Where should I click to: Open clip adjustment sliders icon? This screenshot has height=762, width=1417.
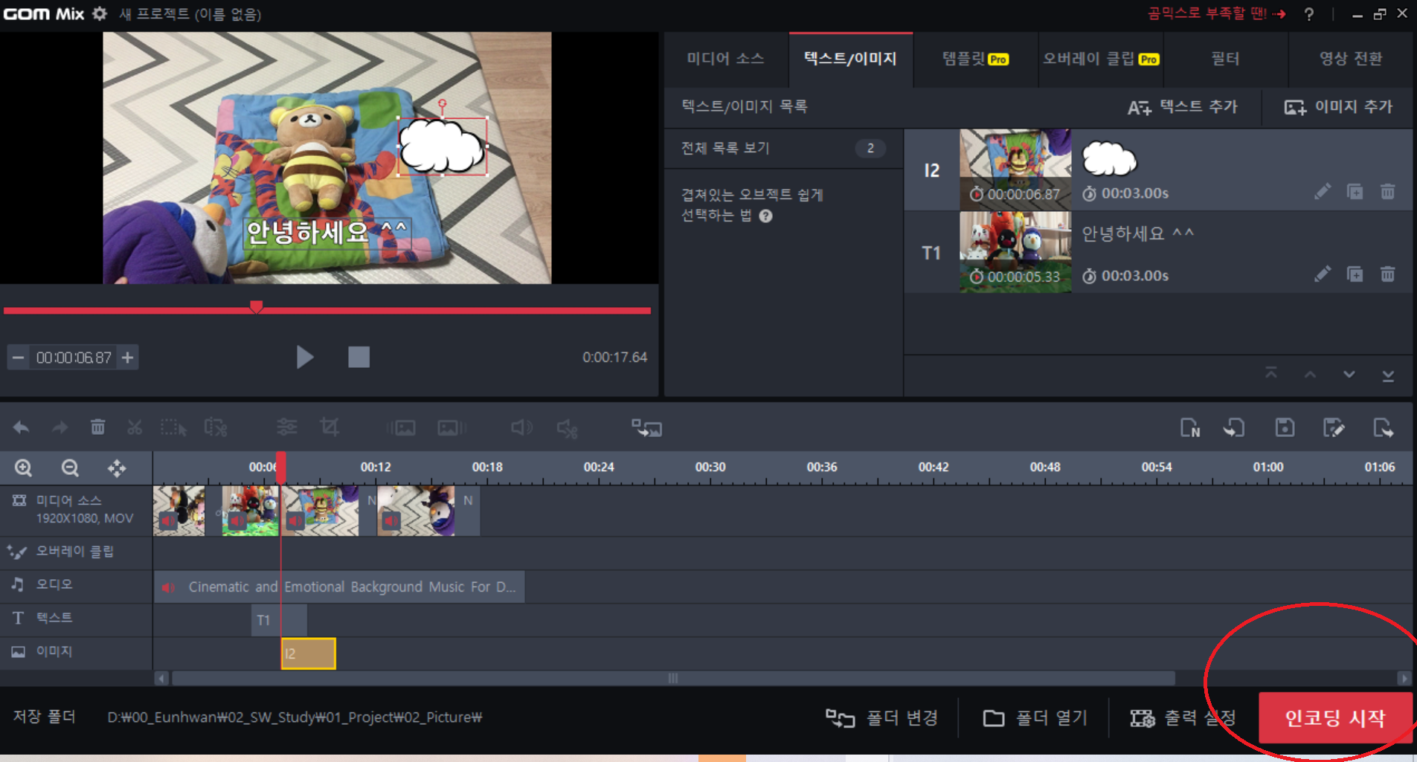[286, 427]
